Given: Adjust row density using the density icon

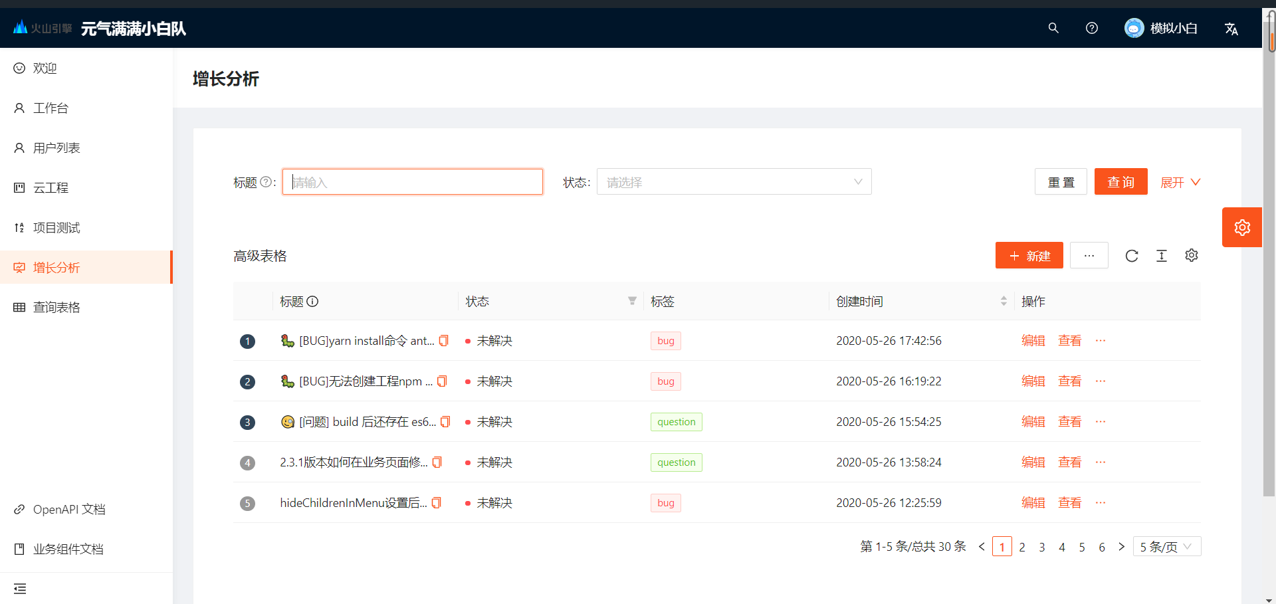Looking at the screenshot, I should (1162, 255).
